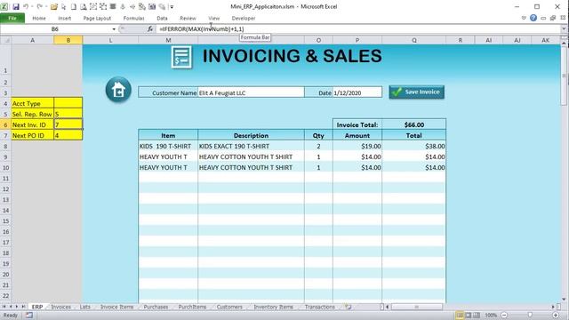Click the Save Invoice button
This screenshot has height=320, width=569.
click(x=417, y=92)
